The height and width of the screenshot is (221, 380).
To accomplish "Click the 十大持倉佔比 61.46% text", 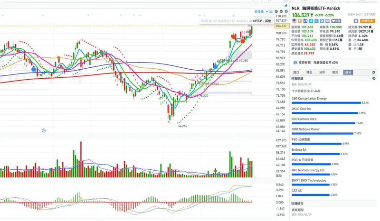I will point(306,91).
